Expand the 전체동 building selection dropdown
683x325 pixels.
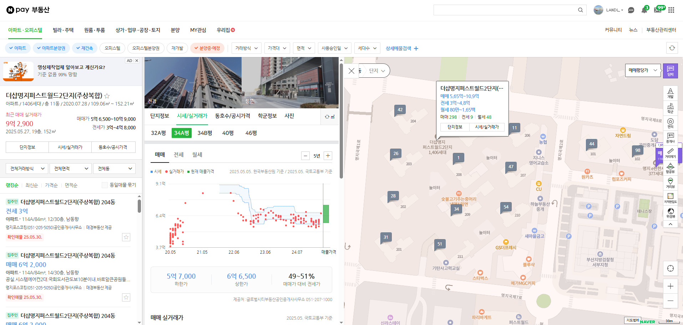[114, 168]
